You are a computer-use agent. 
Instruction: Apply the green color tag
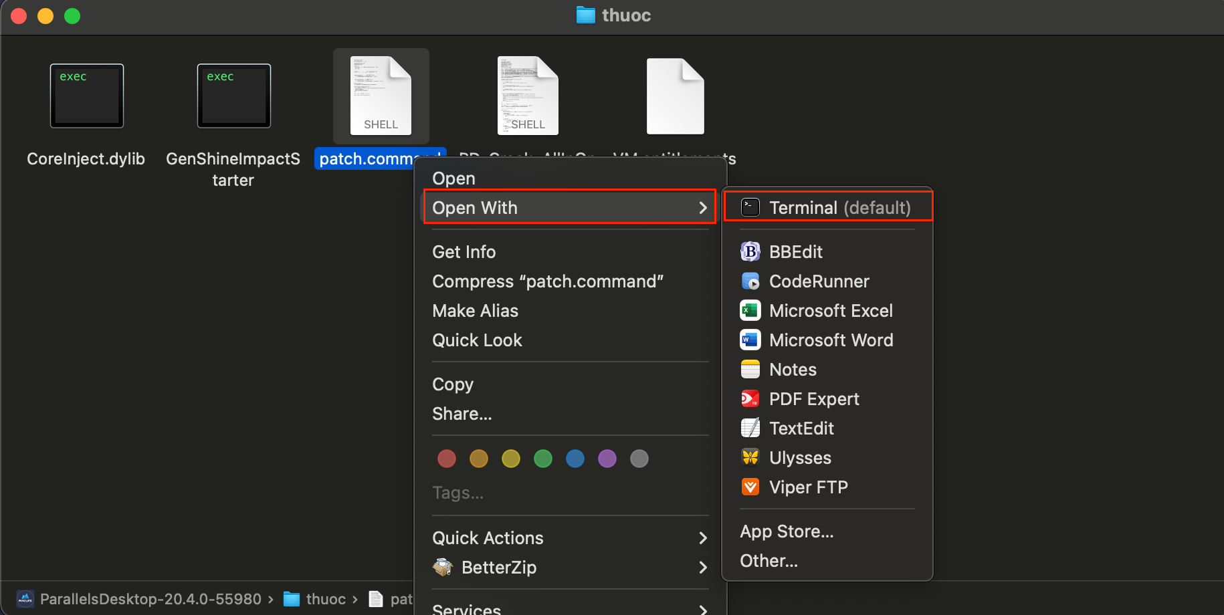[x=543, y=459]
